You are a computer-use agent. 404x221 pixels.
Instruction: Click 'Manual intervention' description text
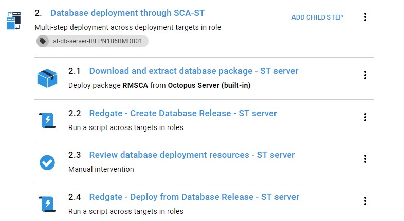[101, 169]
